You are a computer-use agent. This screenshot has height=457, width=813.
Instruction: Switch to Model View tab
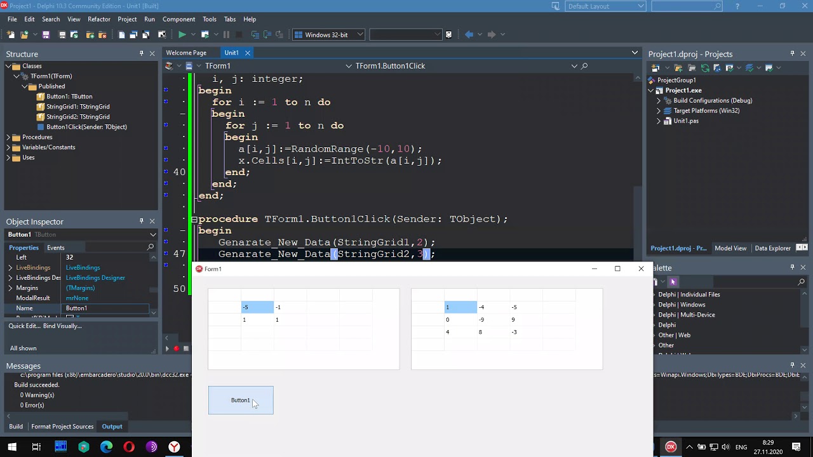pyautogui.click(x=730, y=248)
